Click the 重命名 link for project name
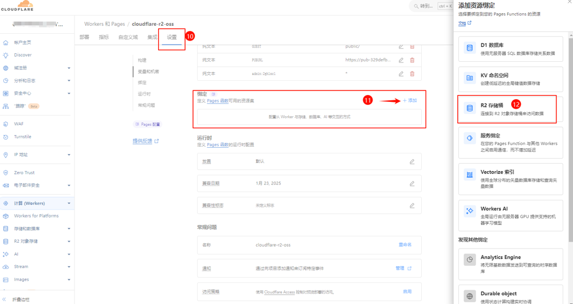This screenshot has height=304, width=573. click(405, 244)
